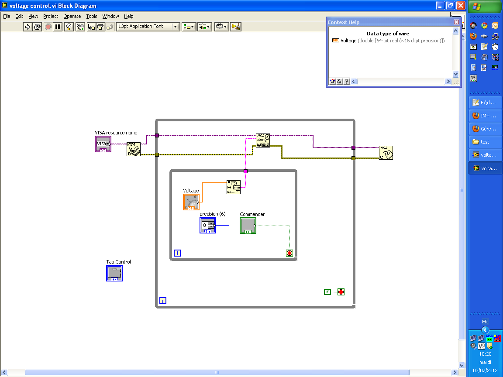
Task: Click the horizontal scrollbar thumb
Action: [x=217, y=372]
